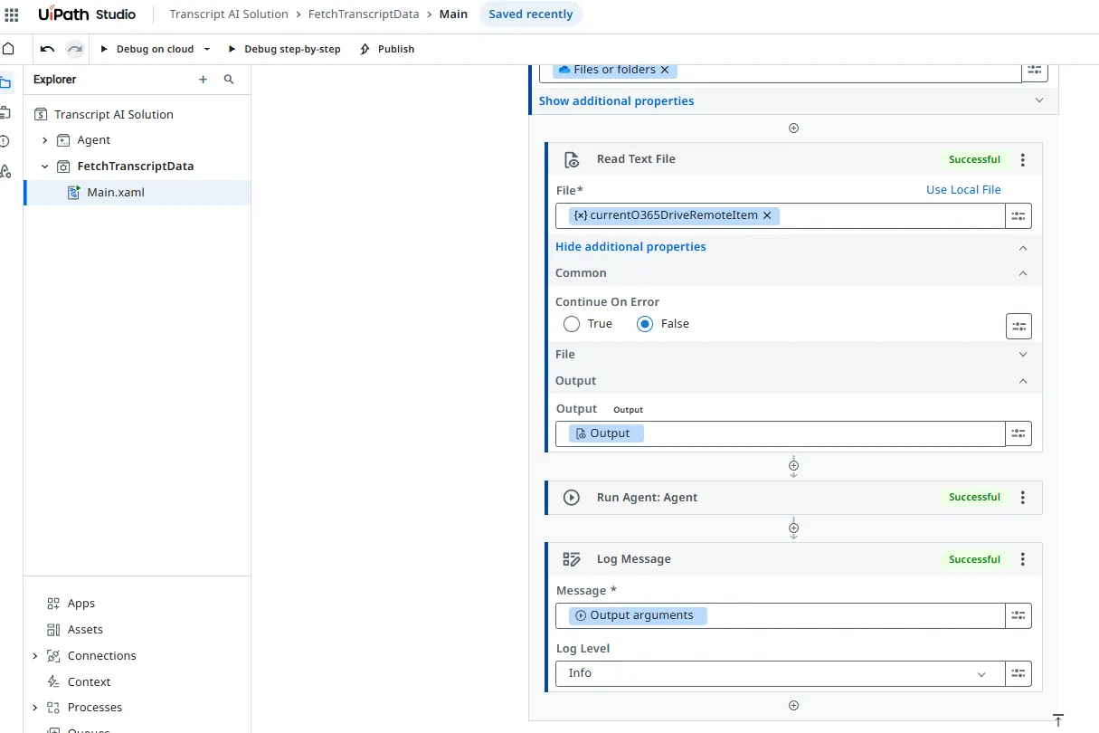Click the Saved recently status badge
Image resolution: width=1099 pixels, height=733 pixels.
click(531, 14)
